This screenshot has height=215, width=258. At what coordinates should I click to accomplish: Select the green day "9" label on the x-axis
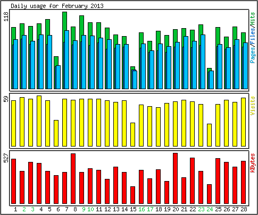click(84, 209)
